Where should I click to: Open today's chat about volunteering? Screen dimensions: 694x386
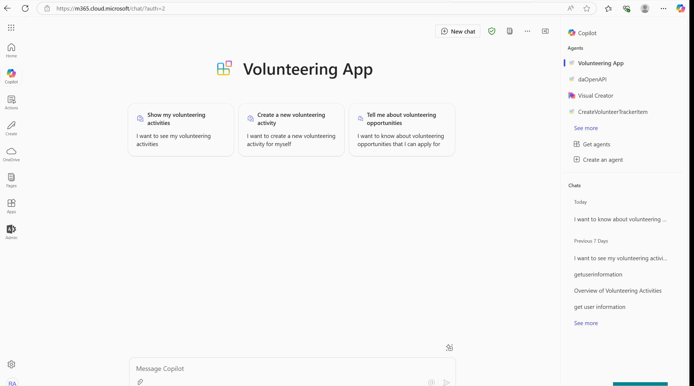pos(620,219)
